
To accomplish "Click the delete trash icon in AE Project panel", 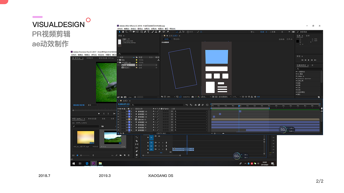I will coord(135,97).
